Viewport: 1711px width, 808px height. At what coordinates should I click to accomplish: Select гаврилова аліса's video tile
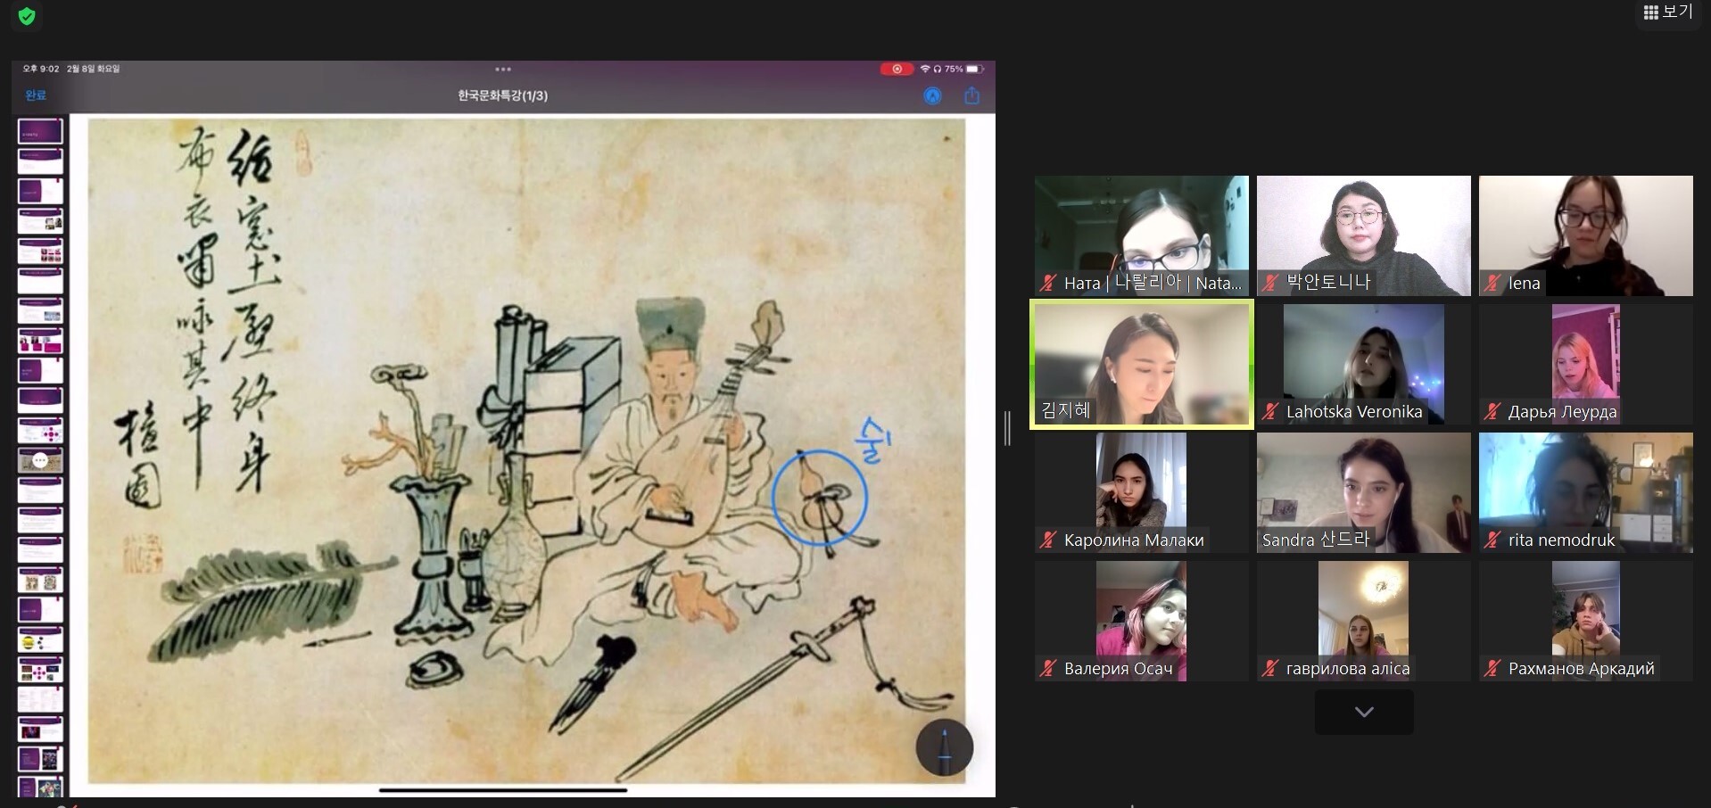coord(1364,621)
